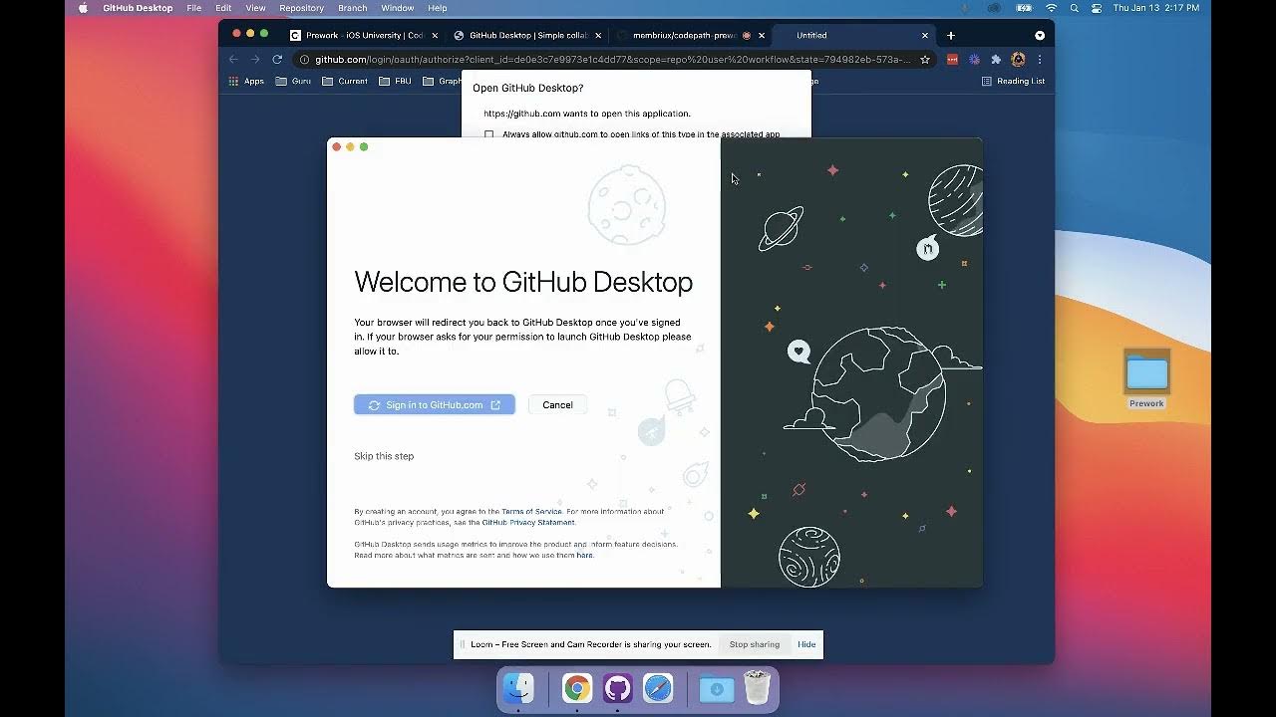Open the GitHub Privacy Statement link
This screenshot has height=717, width=1276.
(x=528, y=522)
